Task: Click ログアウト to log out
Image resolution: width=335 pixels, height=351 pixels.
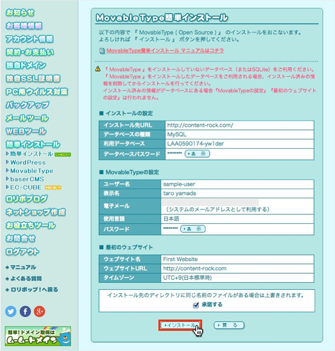Action: pos(23,252)
